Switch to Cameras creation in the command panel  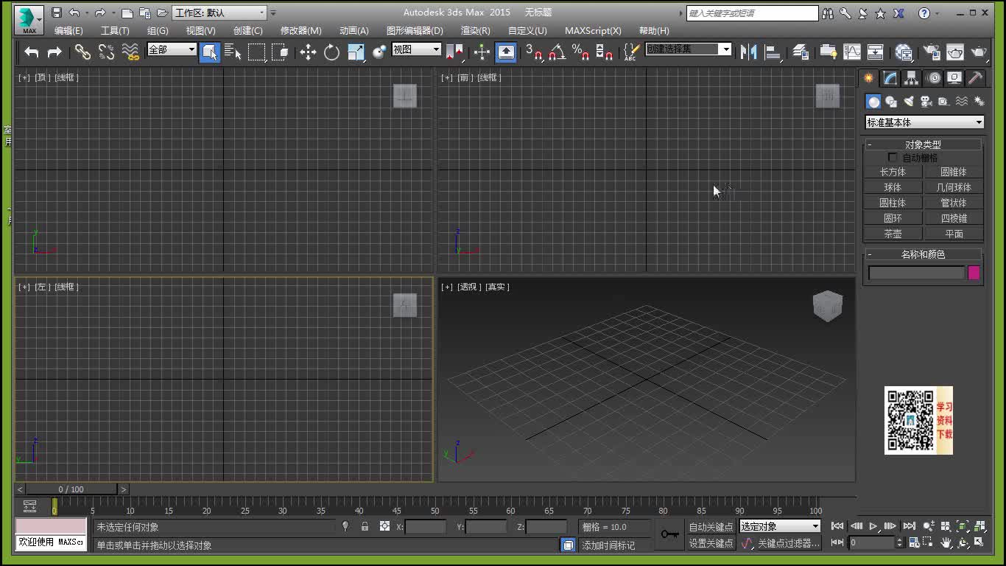pyautogui.click(x=925, y=101)
